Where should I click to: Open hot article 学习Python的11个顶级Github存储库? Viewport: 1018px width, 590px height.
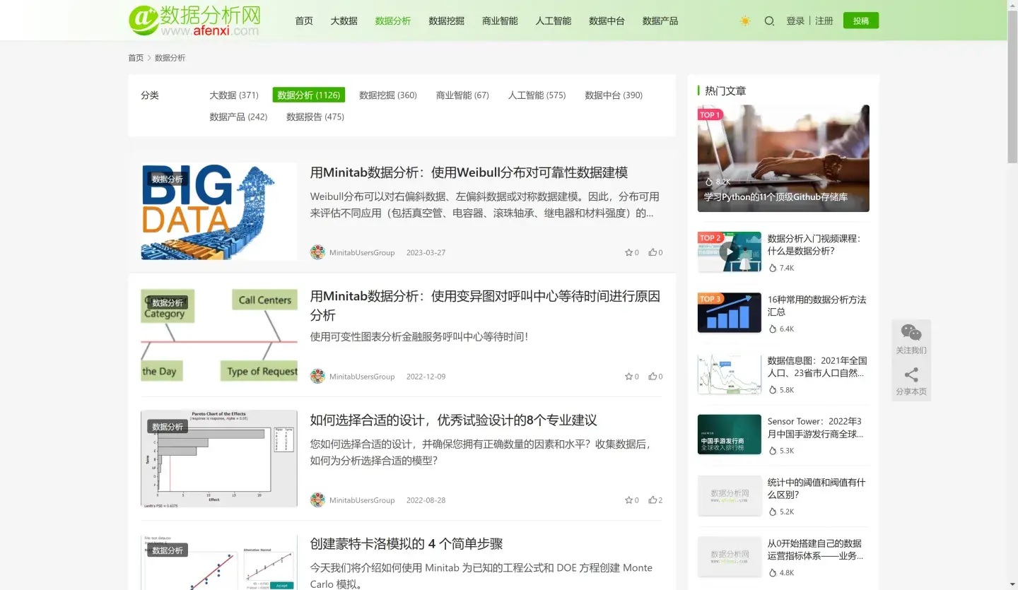tap(776, 197)
